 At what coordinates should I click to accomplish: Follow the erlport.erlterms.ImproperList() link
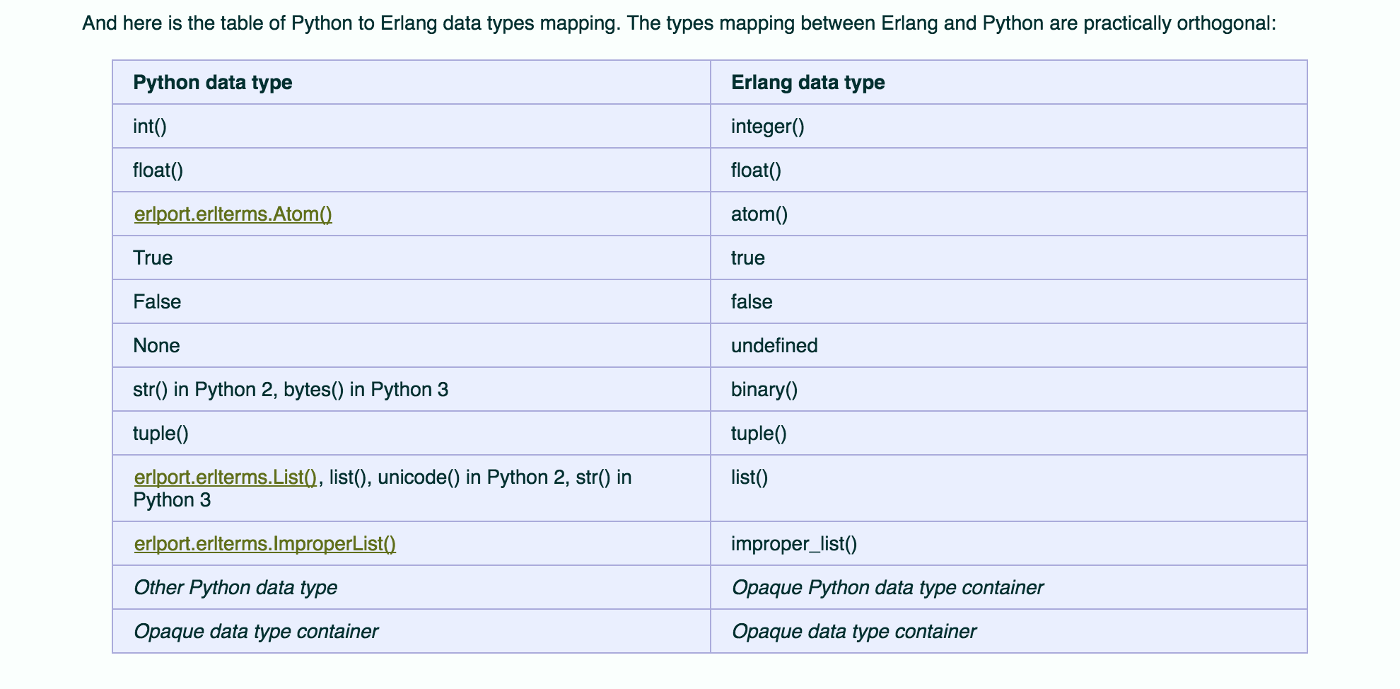pos(264,544)
